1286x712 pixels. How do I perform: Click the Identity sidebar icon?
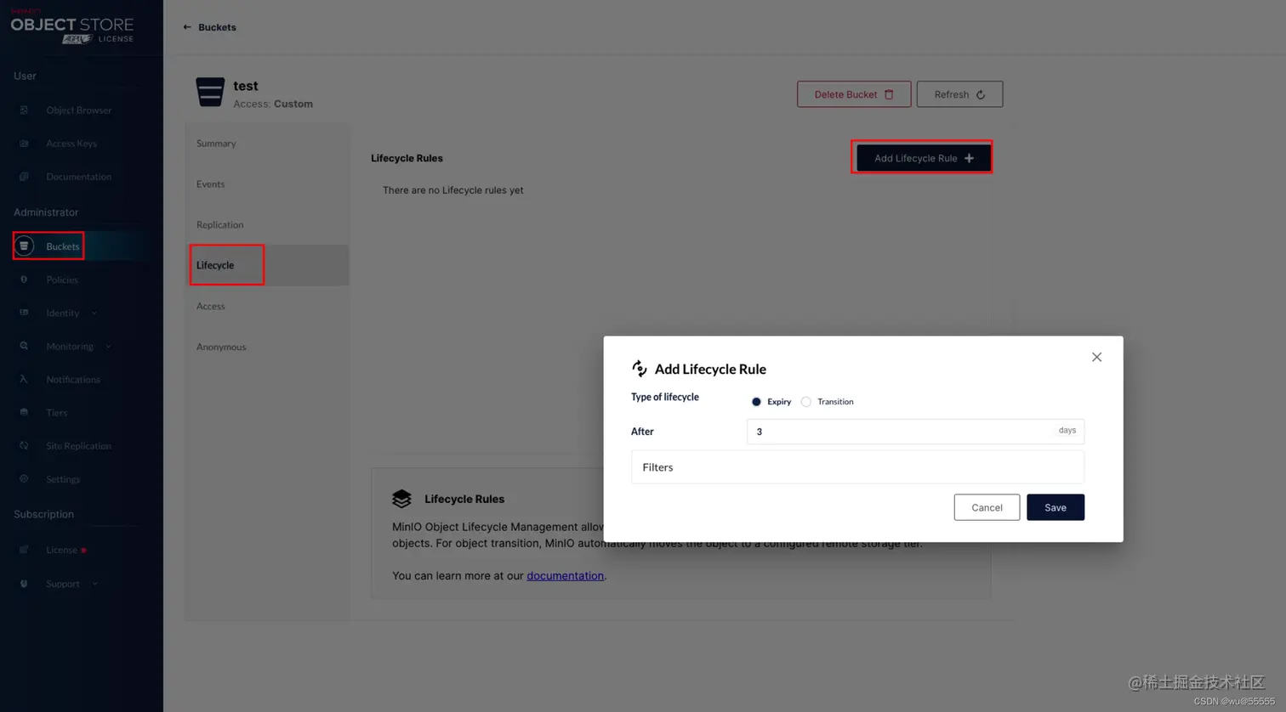click(24, 313)
